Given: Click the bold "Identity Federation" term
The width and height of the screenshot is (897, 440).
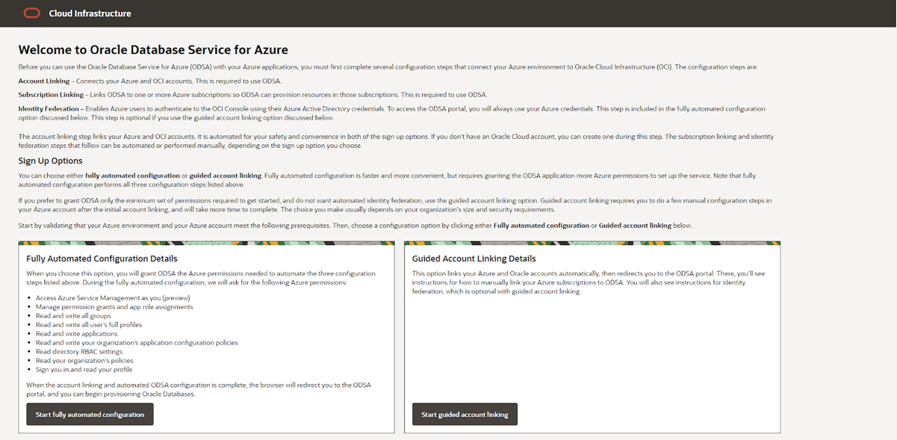Looking at the screenshot, I should (50, 109).
